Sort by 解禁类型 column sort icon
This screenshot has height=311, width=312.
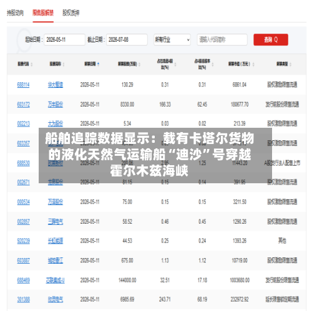290,64
